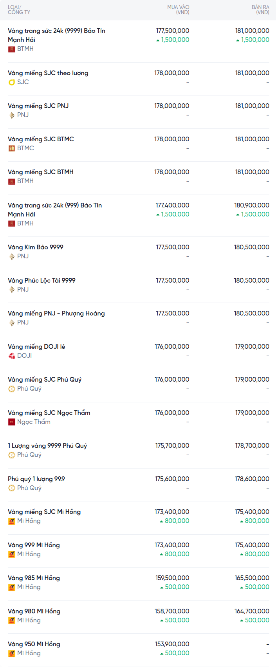The width and height of the screenshot is (276, 667).
Task: Select Vàng miếng DOJI lẻ row title
Action: pos(36,347)
